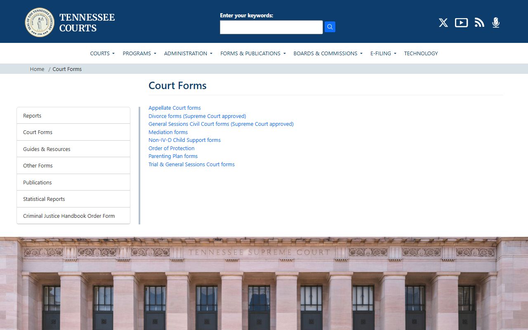Open the RSS feed icon

pyautogui.click(x=479, y=23)
